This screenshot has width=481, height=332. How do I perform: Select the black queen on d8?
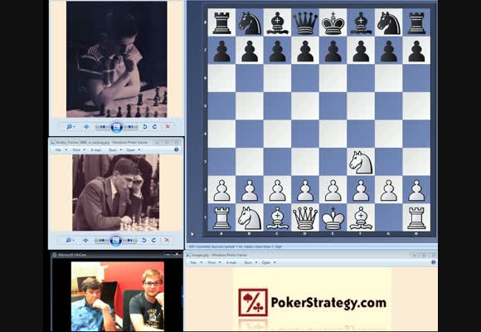(x=305, y=22)
